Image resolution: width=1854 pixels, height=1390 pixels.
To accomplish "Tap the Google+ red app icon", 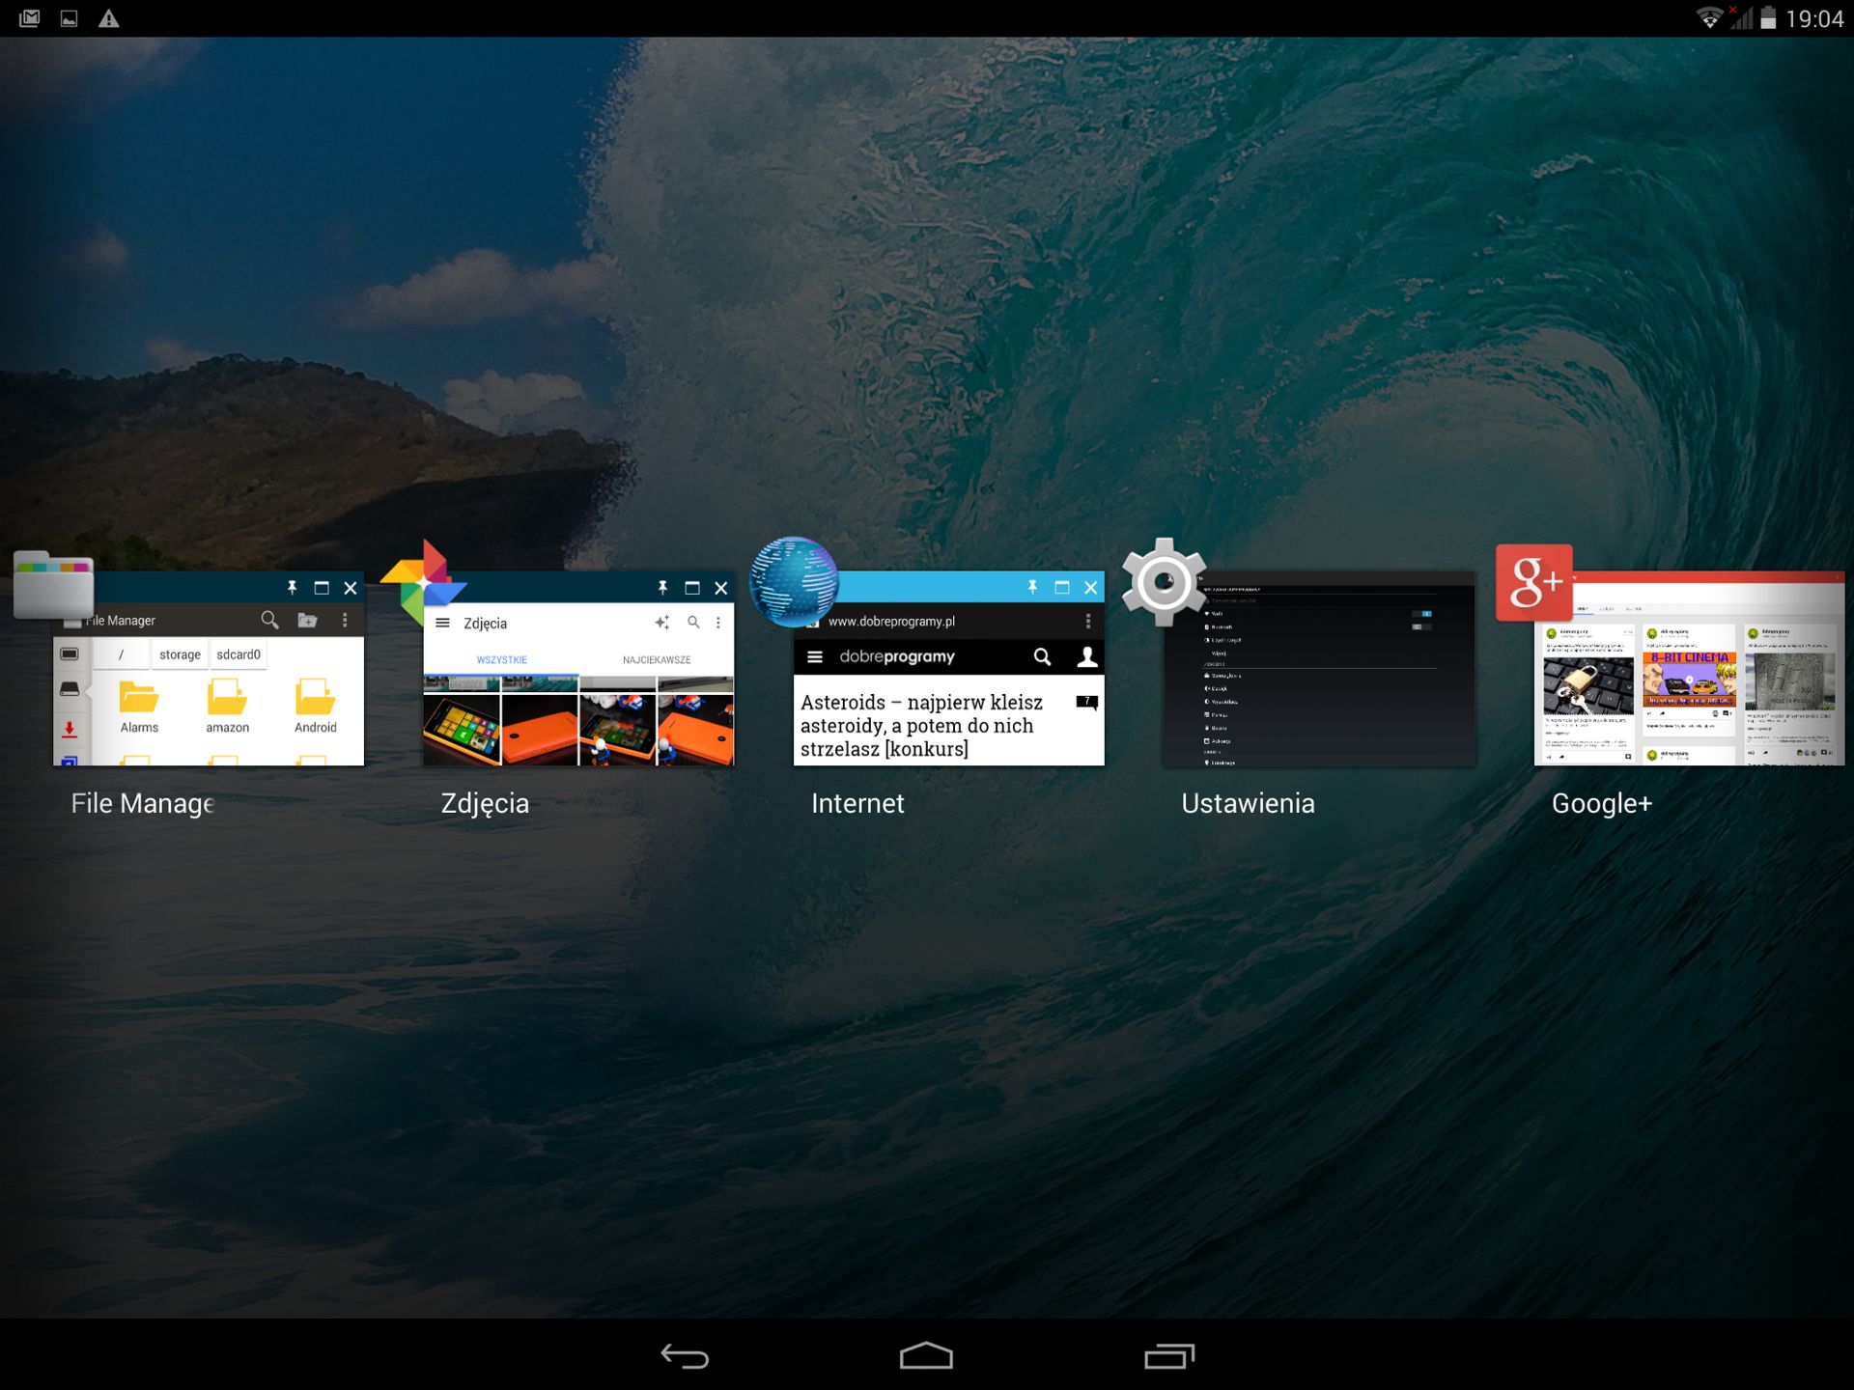I will tap(1533, 583).
